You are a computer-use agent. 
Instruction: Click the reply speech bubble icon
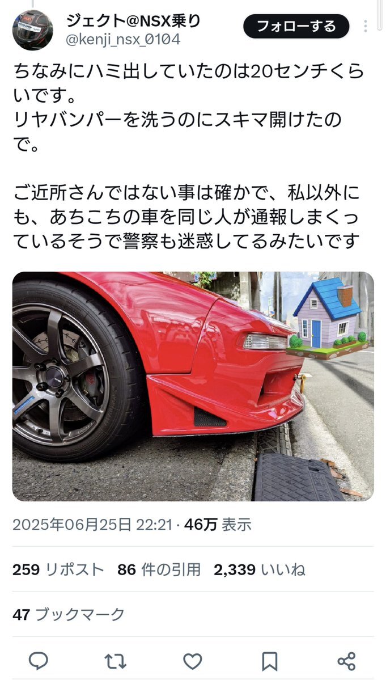pyautogui.click(x=39, y=661)
